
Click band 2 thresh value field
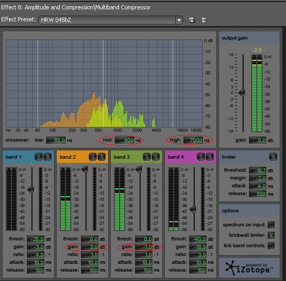click(90, 239)
